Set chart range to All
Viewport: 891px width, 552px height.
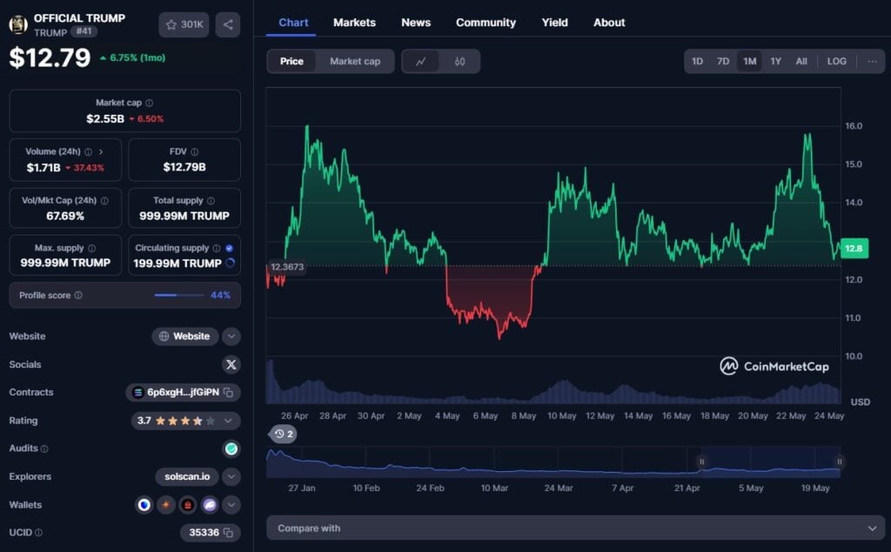[801, 62]
